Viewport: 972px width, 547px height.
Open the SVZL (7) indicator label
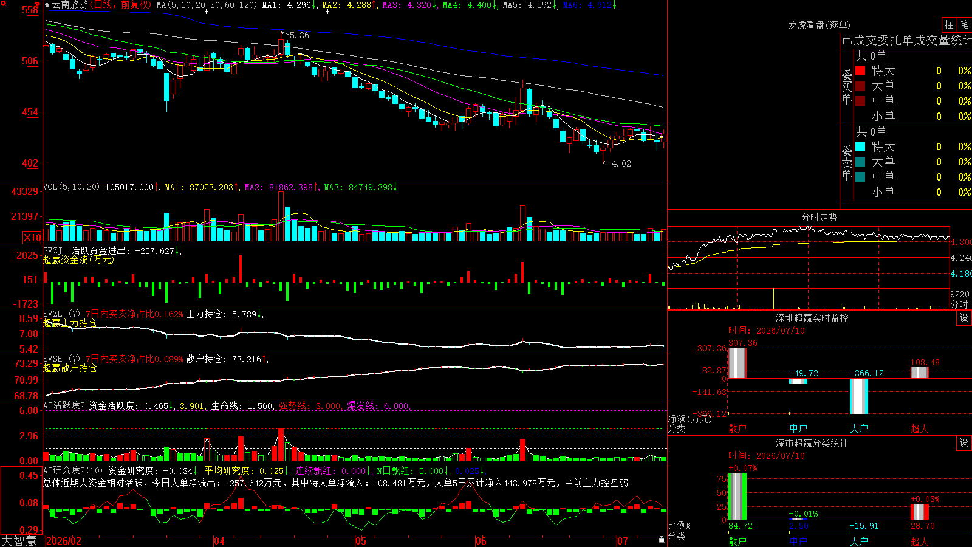(61, 314)
